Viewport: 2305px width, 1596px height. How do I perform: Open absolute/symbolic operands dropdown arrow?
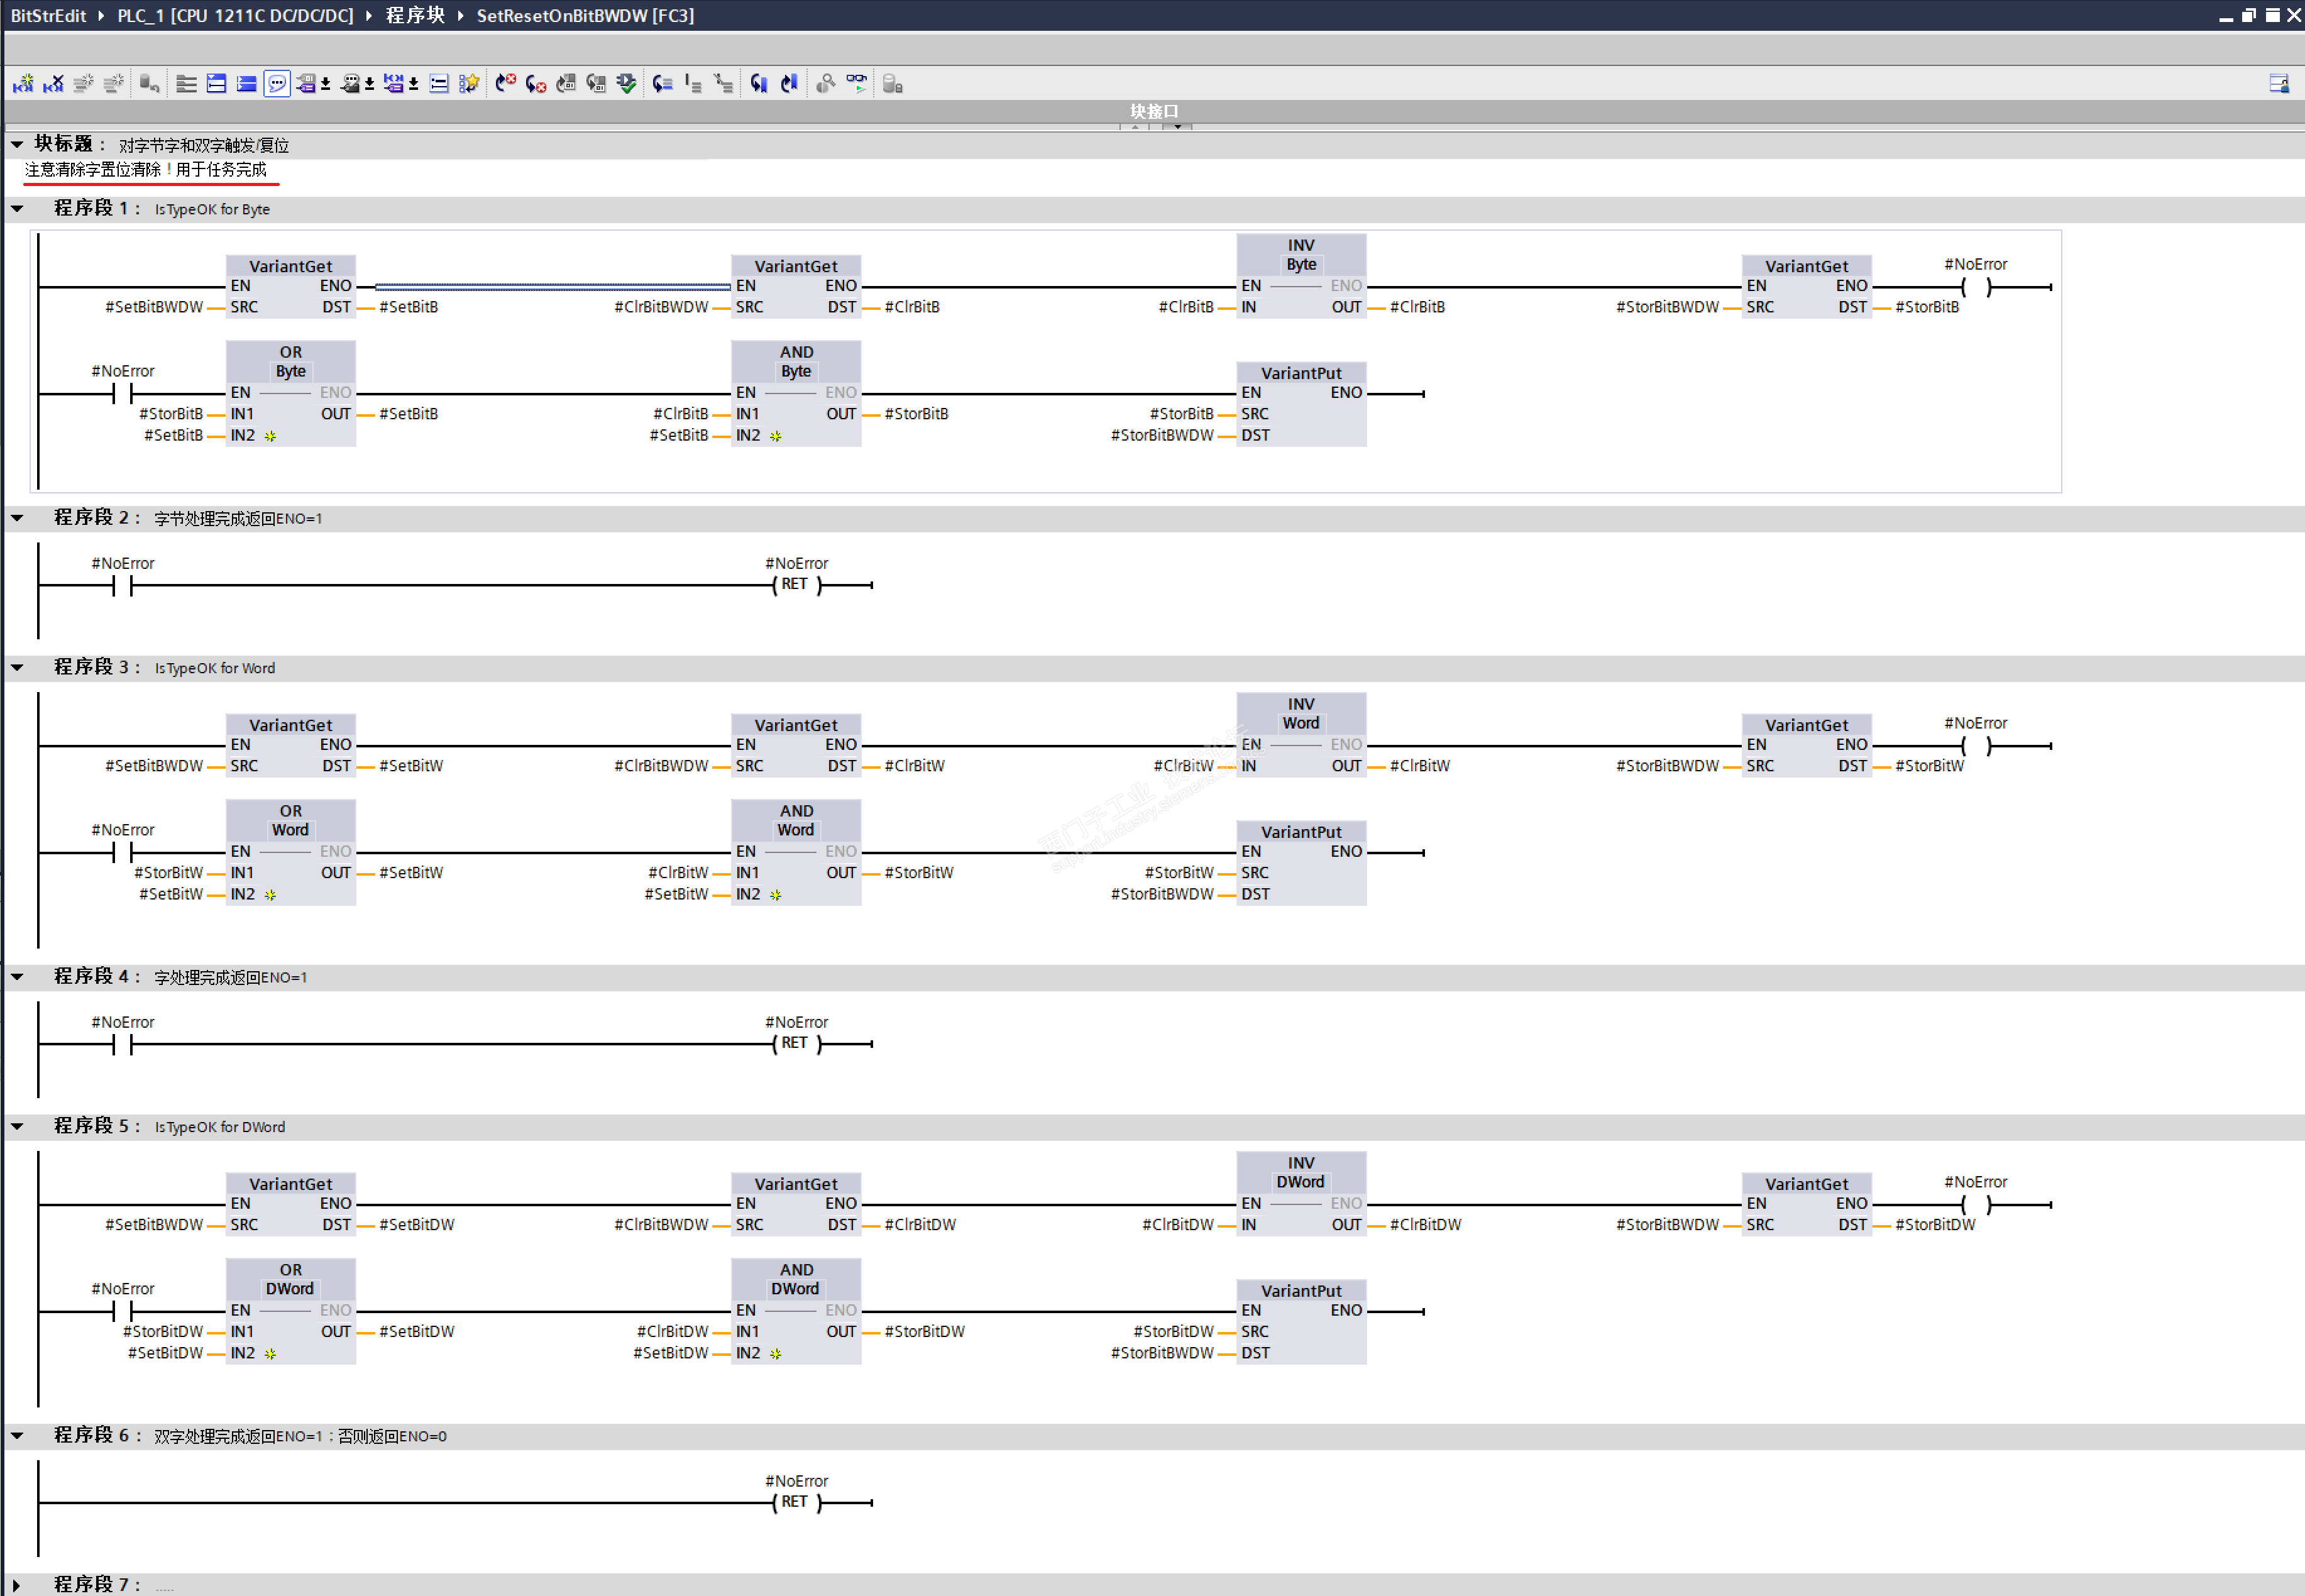(x=326, y=84)
